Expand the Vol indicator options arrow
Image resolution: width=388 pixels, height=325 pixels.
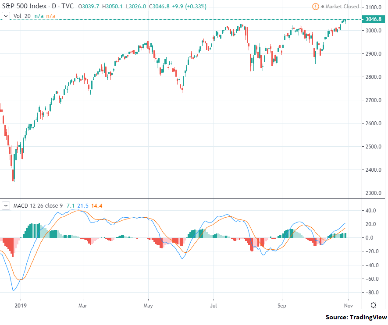pyautogui.click(x=6, y=15)
